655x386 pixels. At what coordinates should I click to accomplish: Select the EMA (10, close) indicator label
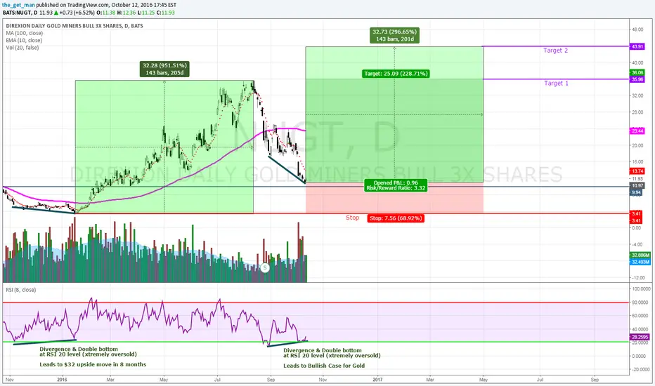[24, 41]
